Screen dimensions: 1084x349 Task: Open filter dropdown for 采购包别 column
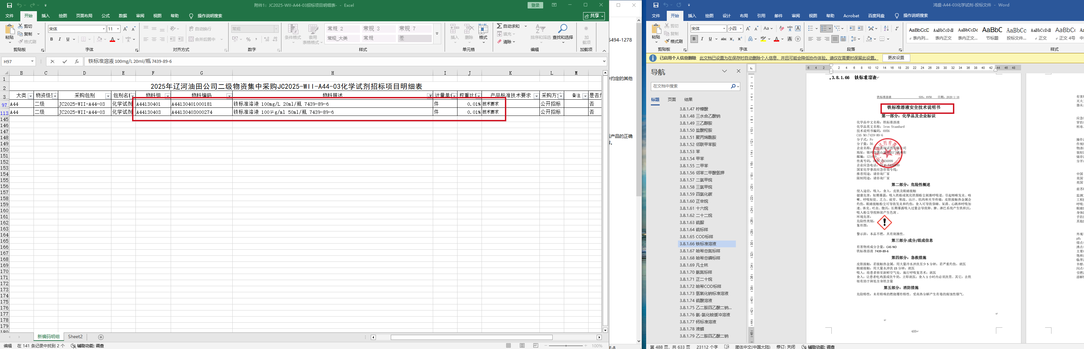pos(108,96)
